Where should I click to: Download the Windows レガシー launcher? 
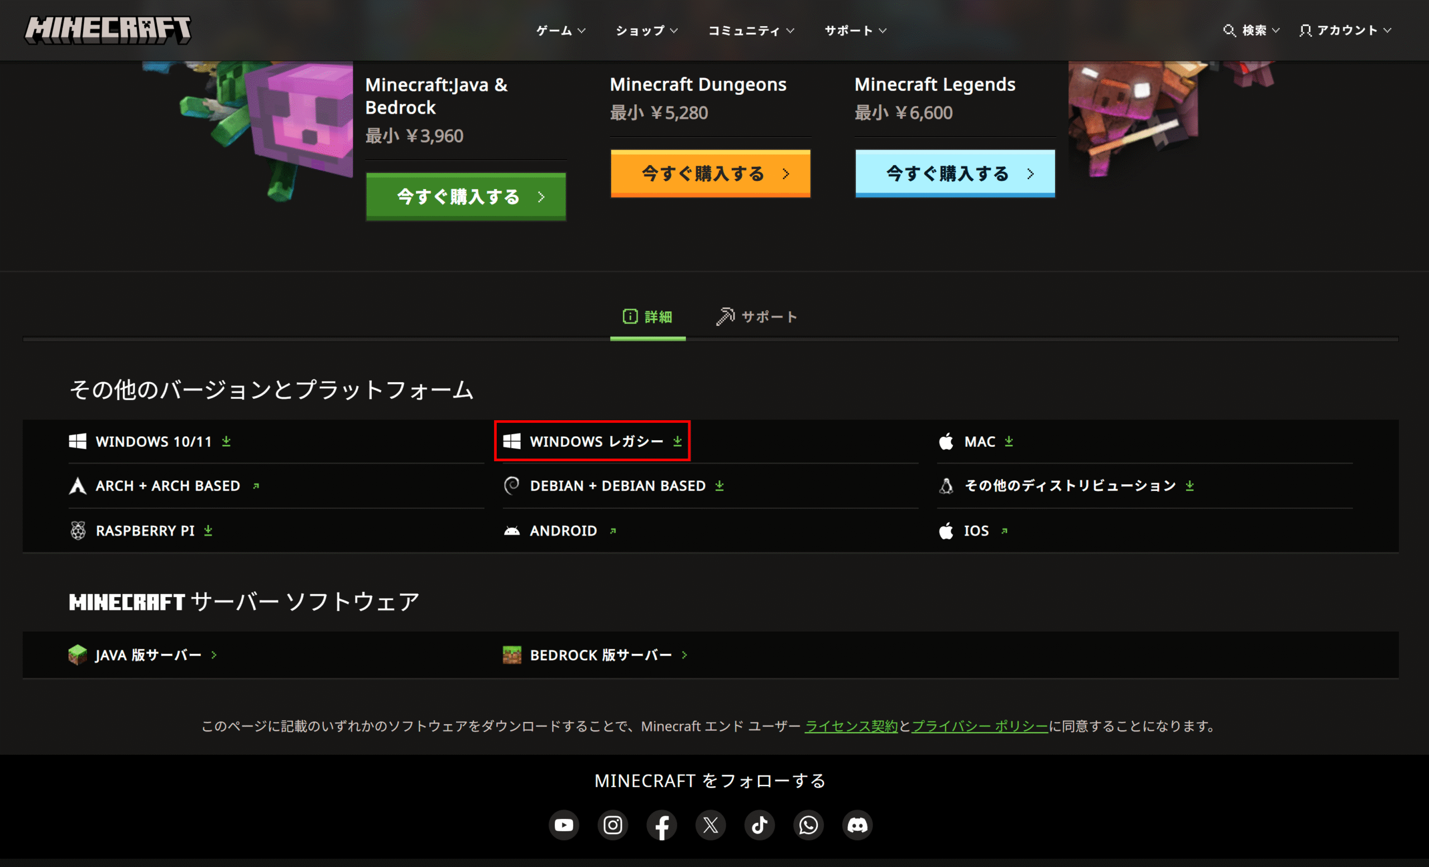tap(592, 442)
